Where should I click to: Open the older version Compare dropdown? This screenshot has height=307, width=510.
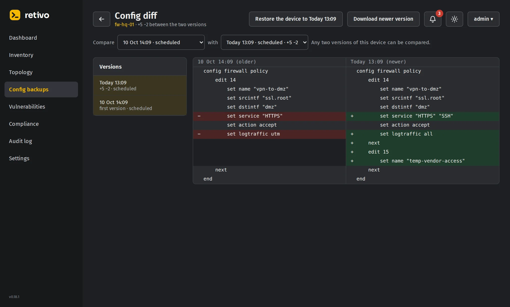click(x=161, y=42)
